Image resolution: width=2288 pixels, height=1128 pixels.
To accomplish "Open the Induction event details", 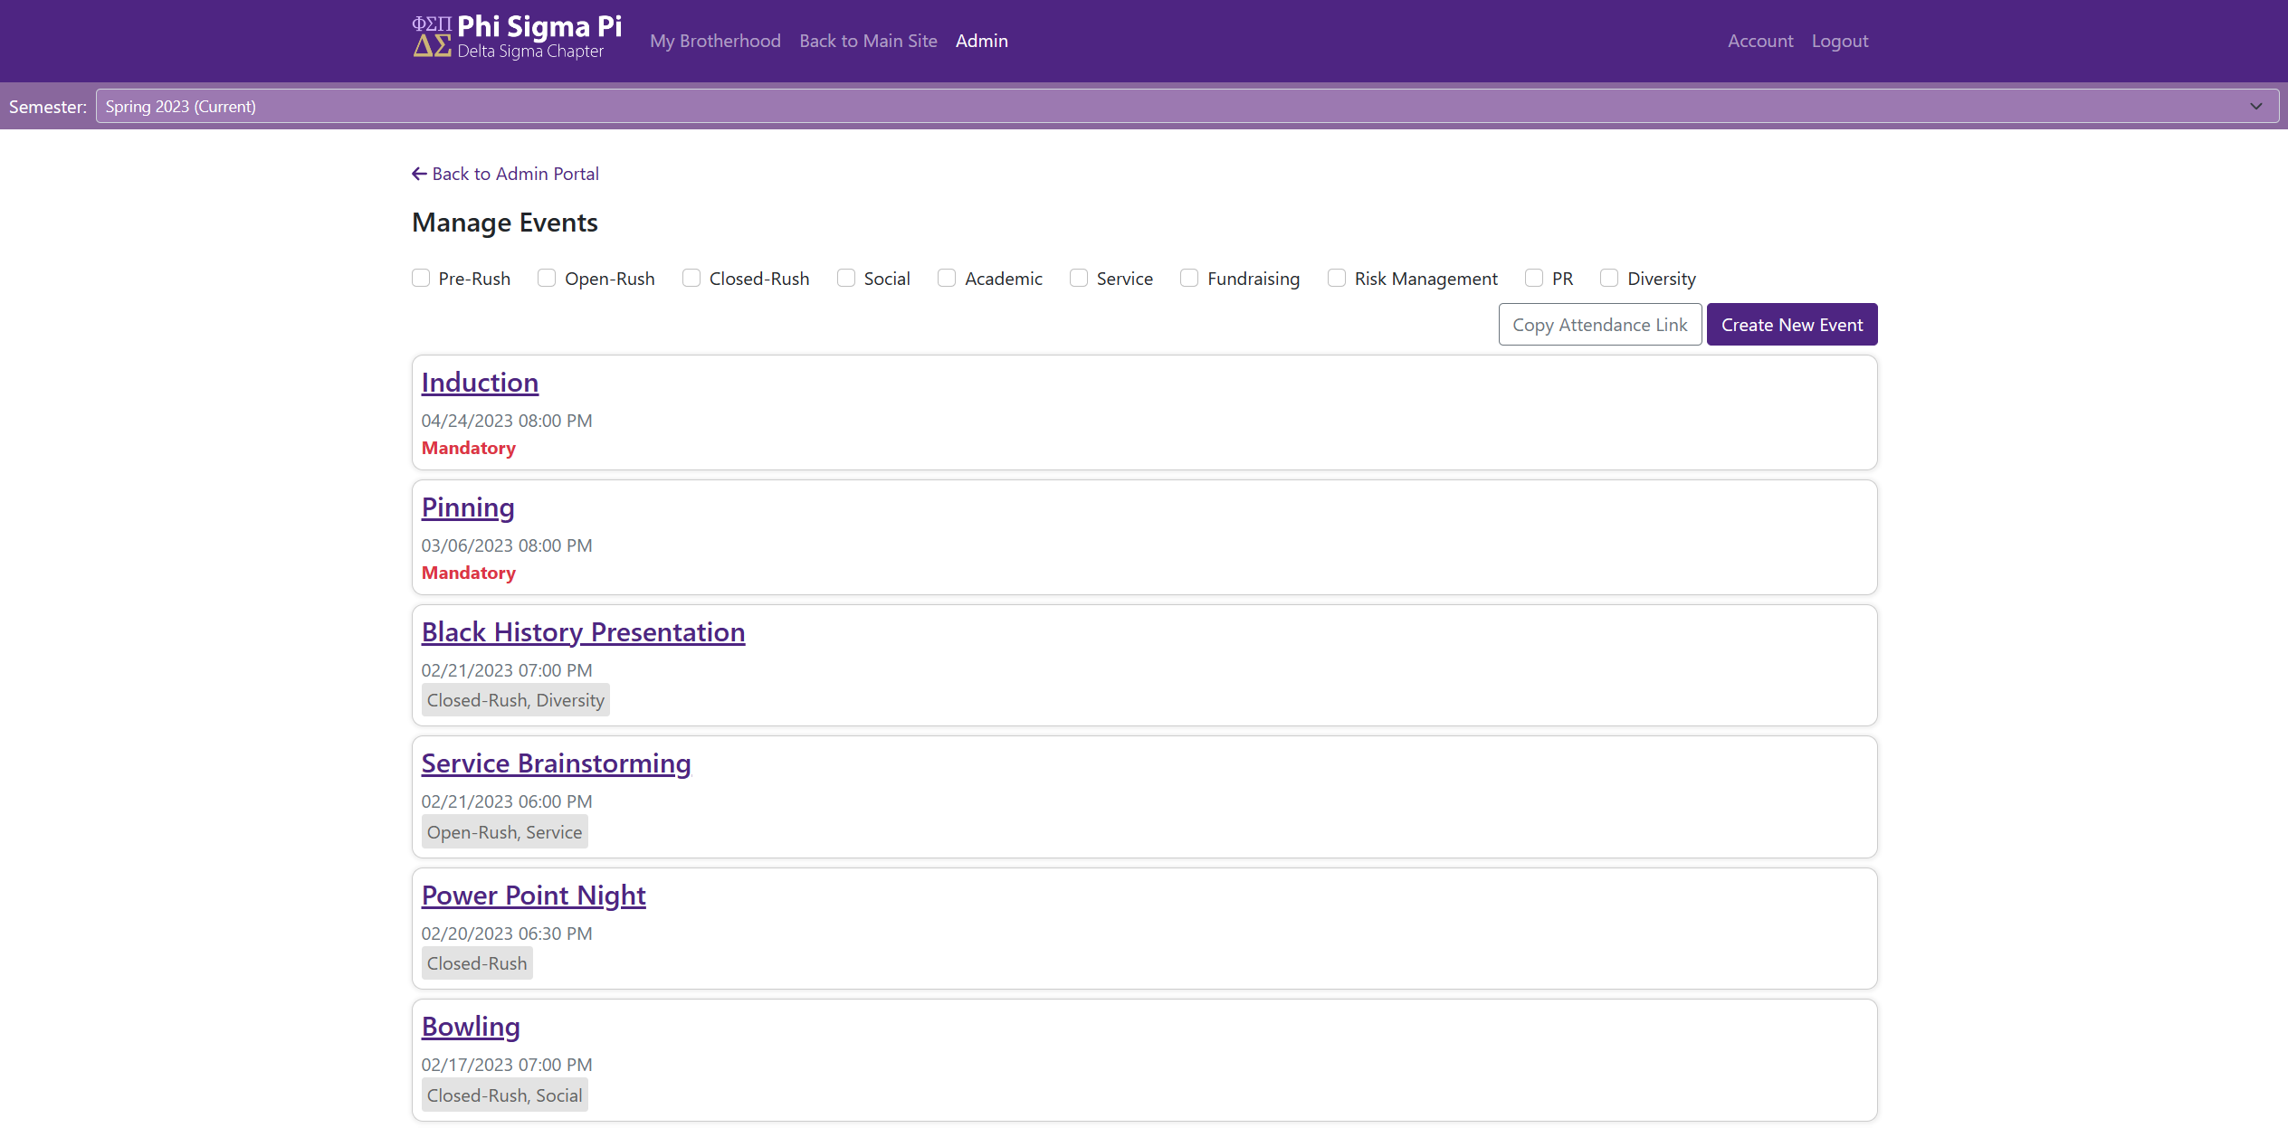I will (x=479, y=382).
